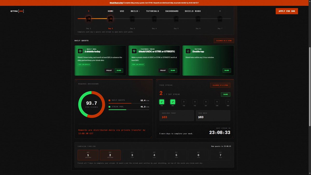Select streak day box 5 SAT
This screenshot has width=311, height=175.
click(x=206, y=102)
